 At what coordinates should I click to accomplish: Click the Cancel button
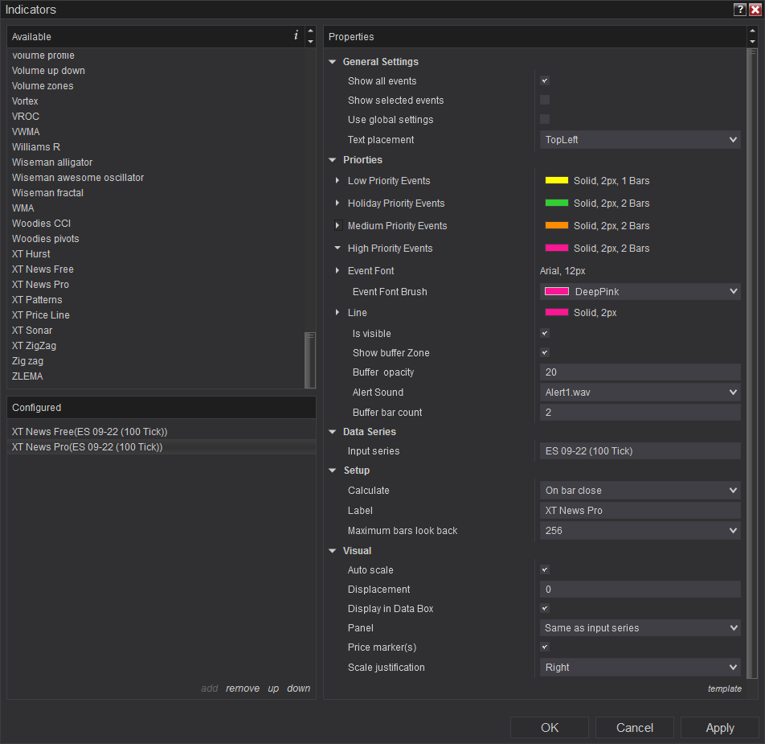(634, 727)
